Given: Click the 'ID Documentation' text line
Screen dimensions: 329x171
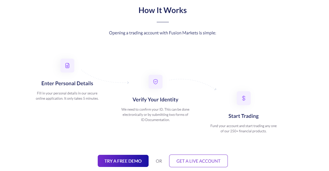Looking at the screenshot, I should click(x=156, y=120).
